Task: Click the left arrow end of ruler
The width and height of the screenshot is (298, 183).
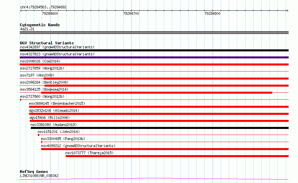Action: point(21,11)
